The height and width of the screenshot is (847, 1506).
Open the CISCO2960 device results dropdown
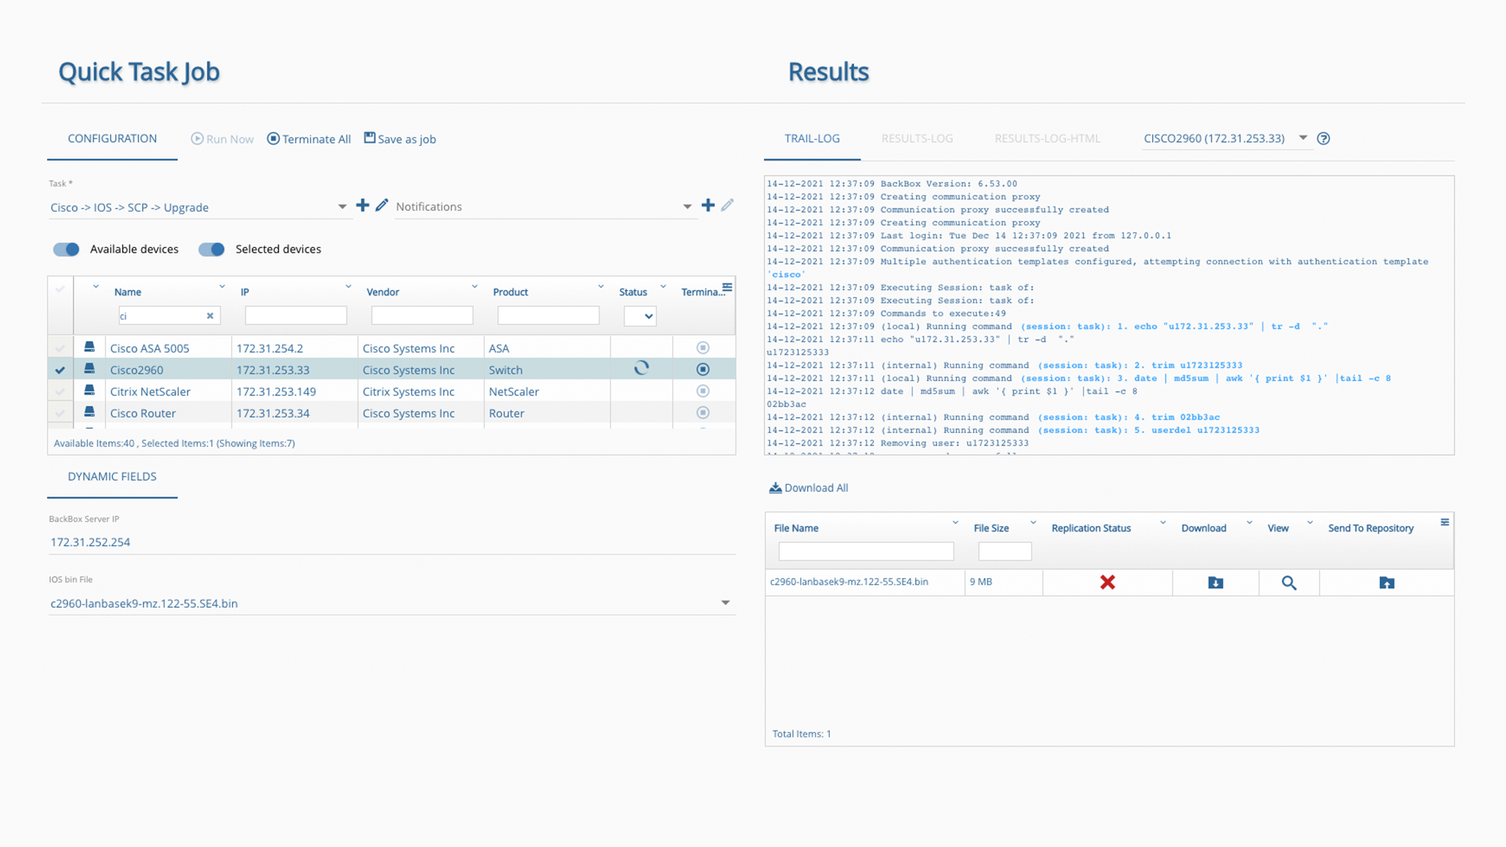(x=1303, y=138)
